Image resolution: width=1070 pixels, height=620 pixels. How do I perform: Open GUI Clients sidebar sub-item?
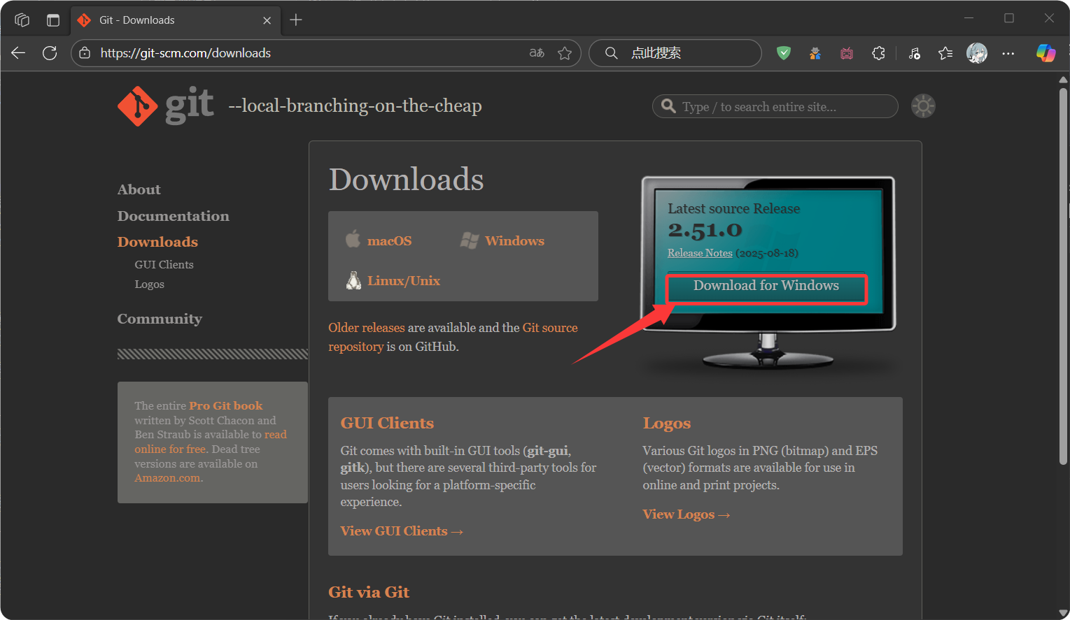[x=164, y=264]
